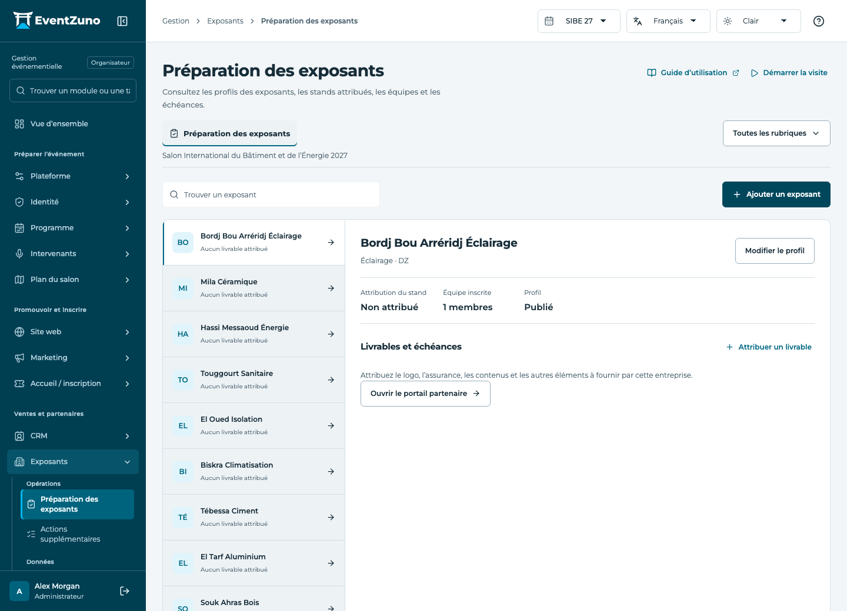
Task: Open arrow for Biskra Climatisation row
Action: (x=331, y=472)
